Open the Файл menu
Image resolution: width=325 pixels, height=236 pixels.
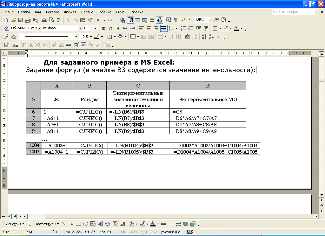(9, 12)
